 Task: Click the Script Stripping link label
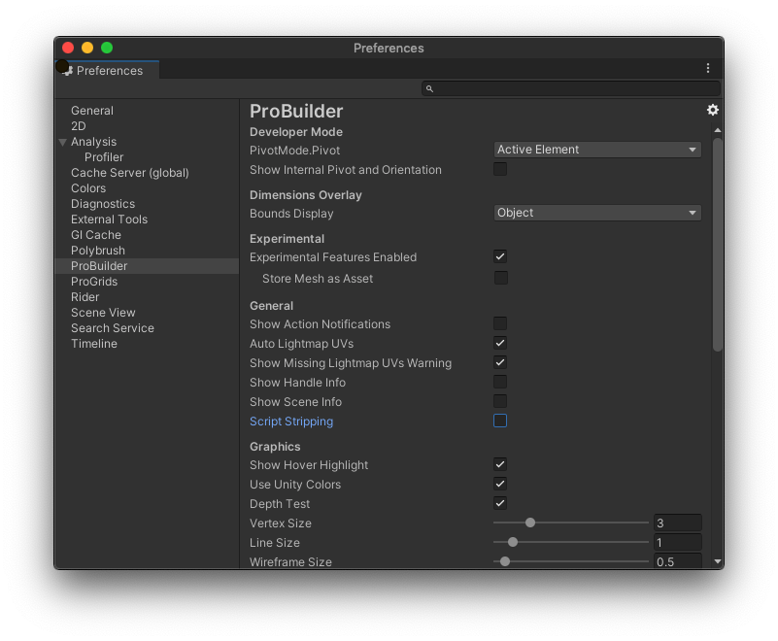(x=291, y=422)
